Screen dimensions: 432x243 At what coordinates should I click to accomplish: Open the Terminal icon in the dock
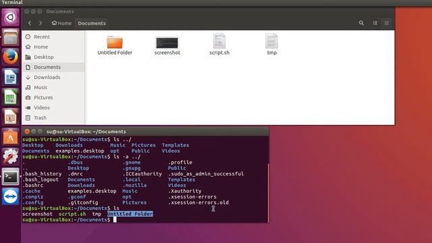[x=11, y=177]
